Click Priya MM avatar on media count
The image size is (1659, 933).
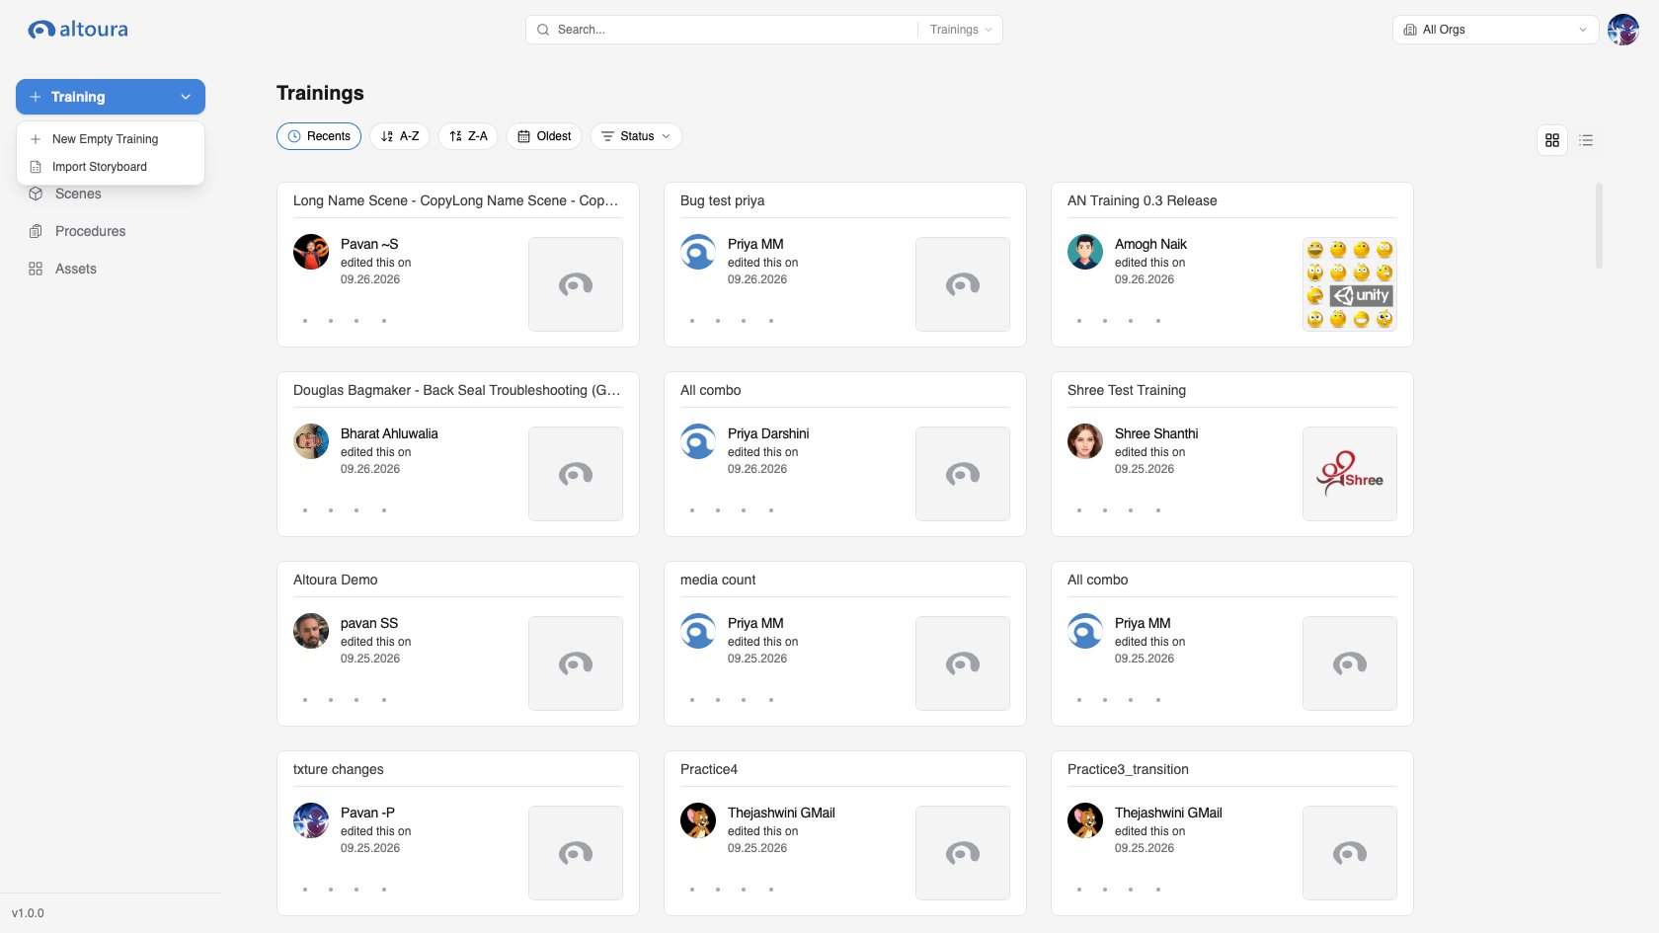tap(698, 631)
